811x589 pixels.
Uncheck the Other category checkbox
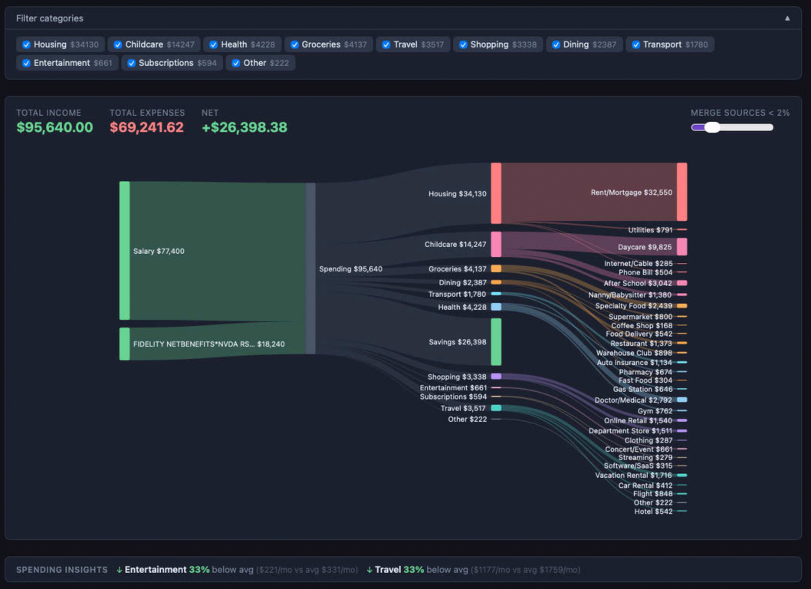pos(236,63)
